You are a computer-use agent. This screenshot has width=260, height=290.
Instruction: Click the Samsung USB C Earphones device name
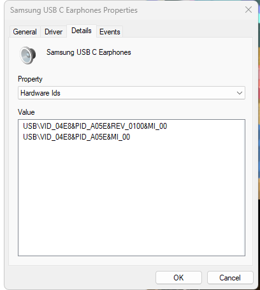tap(89, 52)
